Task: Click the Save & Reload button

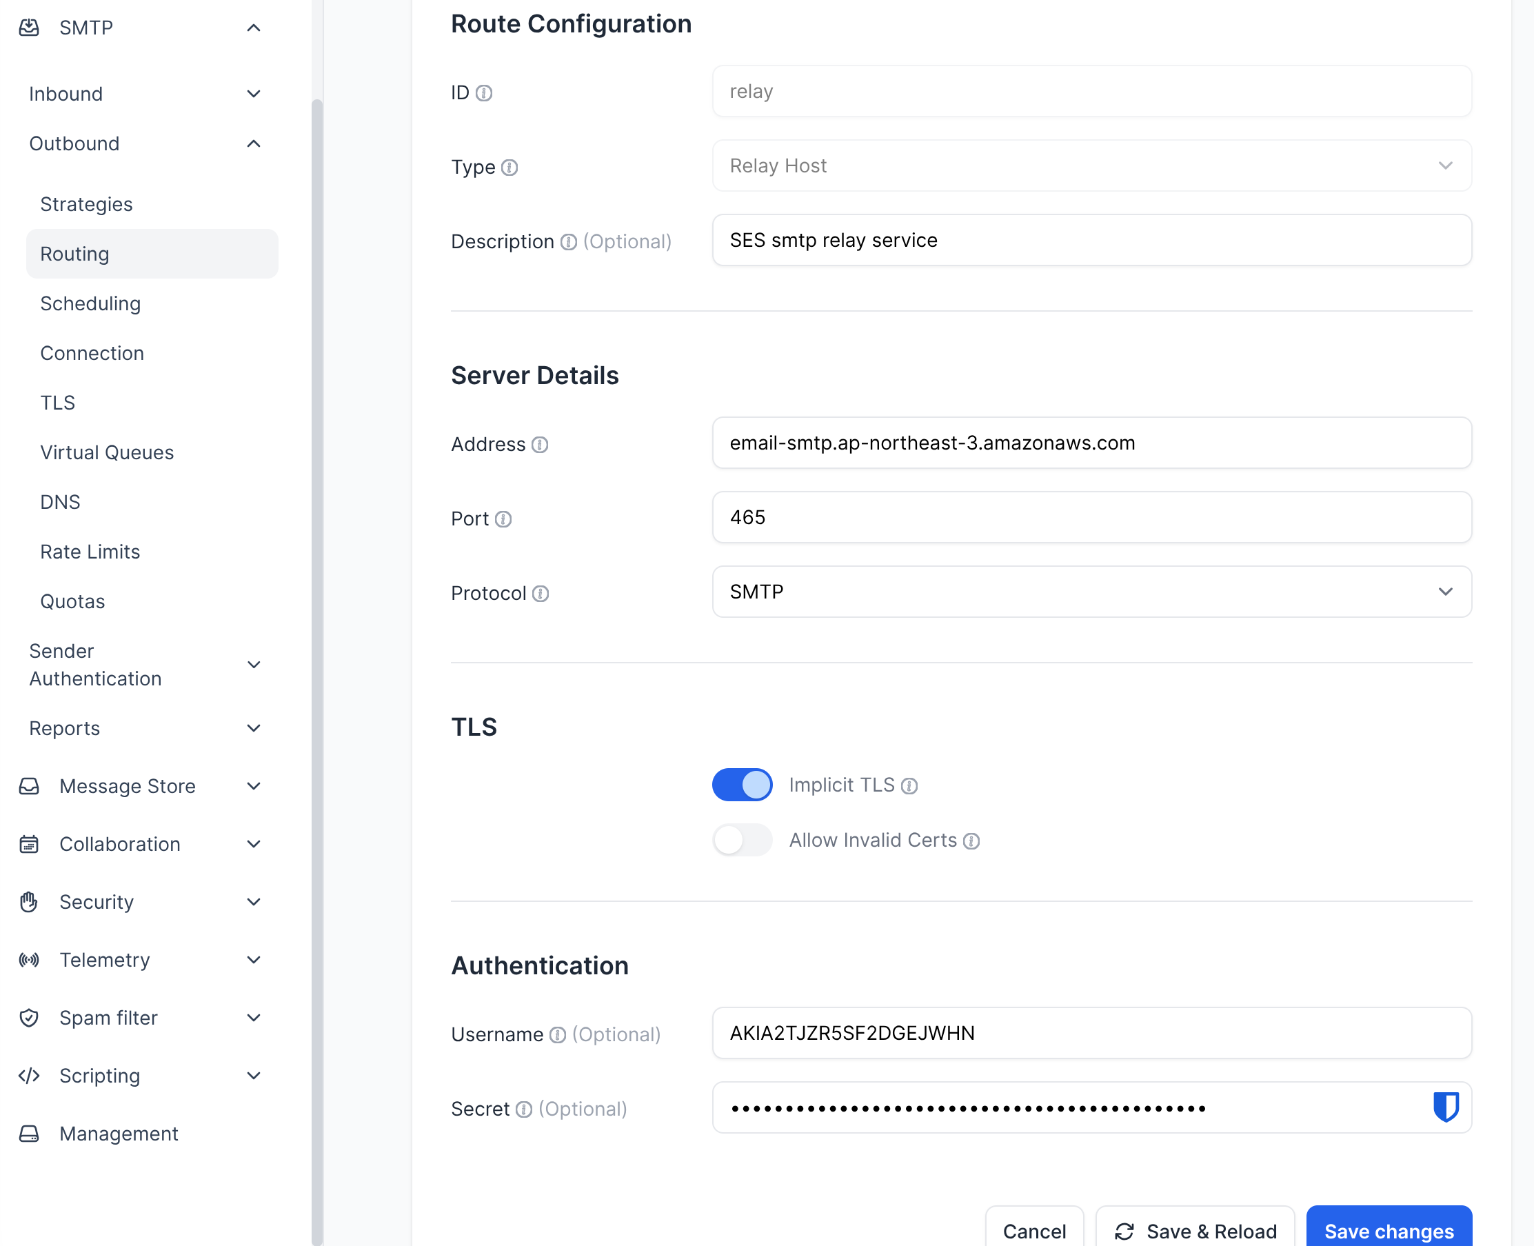Action: (x=1195, y=1230)
